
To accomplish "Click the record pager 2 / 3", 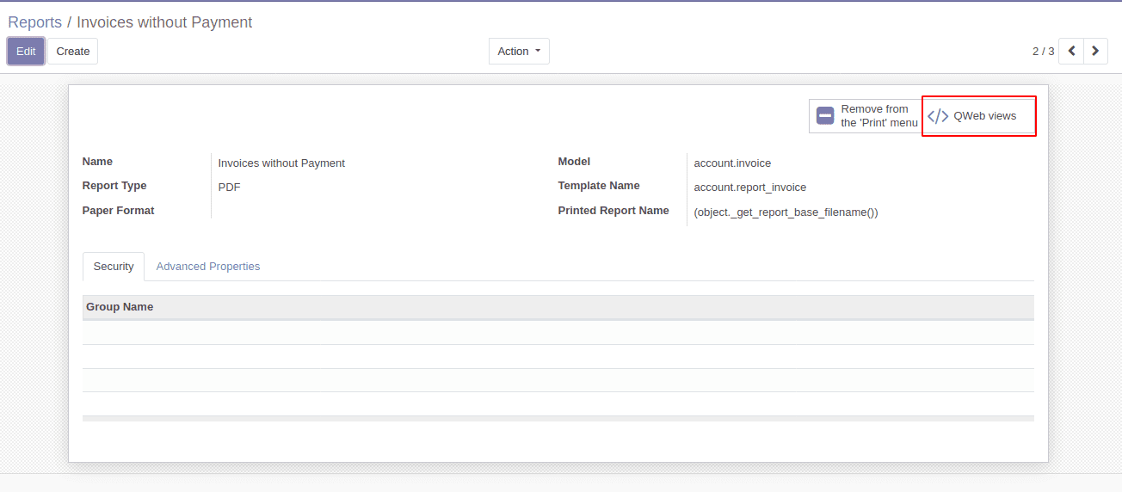I will [1043, 51].
